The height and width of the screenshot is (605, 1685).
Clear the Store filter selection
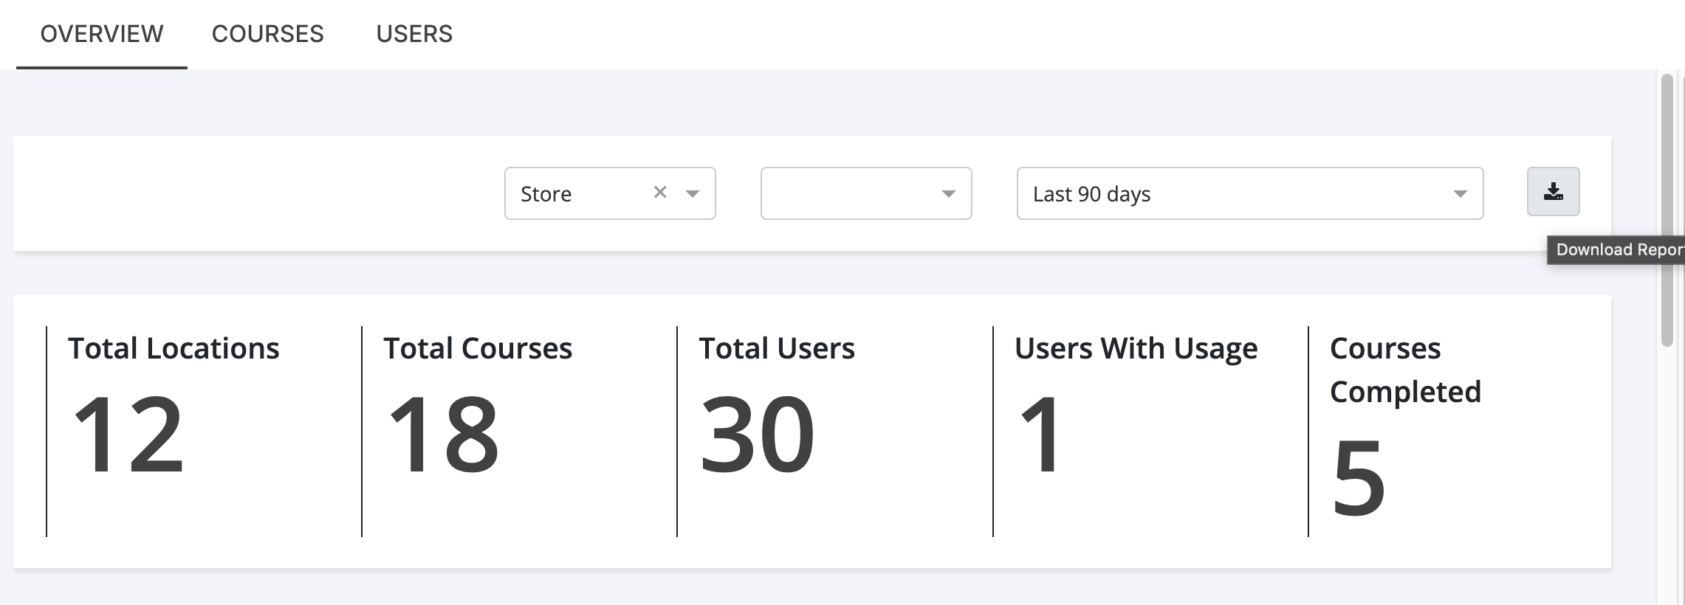[660, 193]
